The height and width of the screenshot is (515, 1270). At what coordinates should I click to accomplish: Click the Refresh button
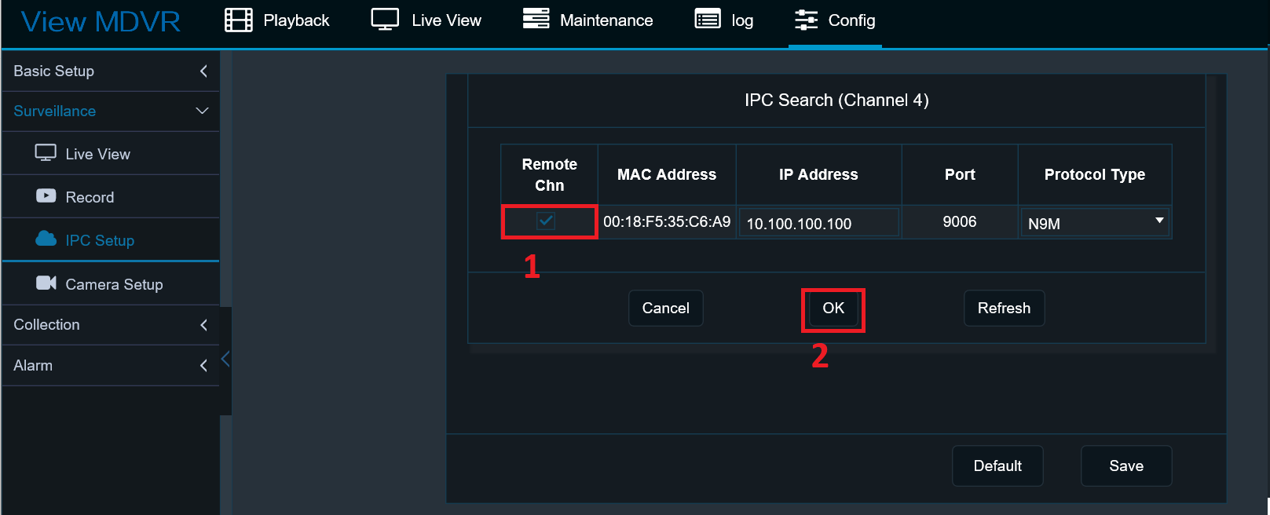pyautogui.click(x=1004, y=309)
